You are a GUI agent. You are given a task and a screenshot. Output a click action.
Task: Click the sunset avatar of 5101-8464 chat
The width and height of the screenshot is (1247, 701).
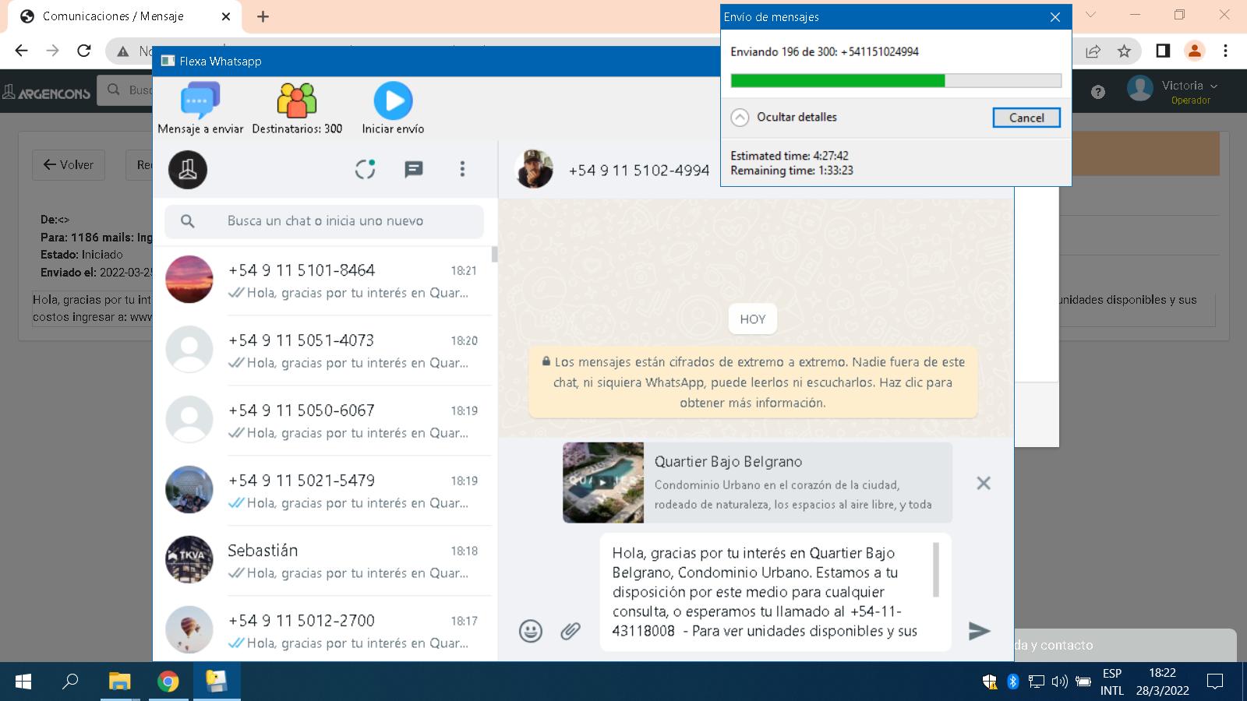coord(189,280)
